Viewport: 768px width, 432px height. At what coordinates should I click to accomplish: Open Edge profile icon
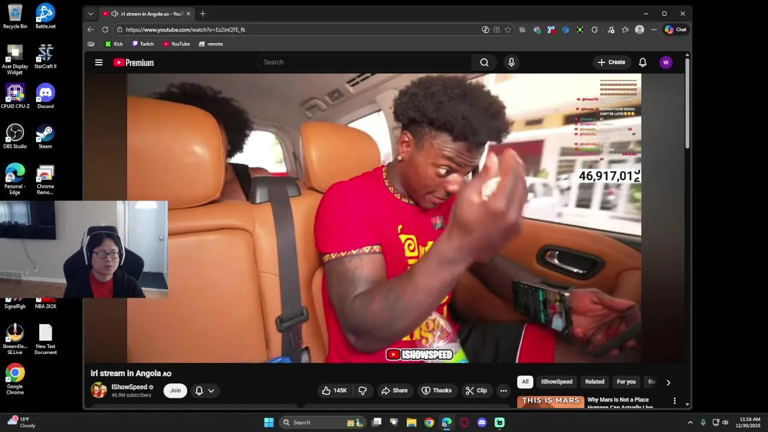pyautogui.click(x=640, y=29)
